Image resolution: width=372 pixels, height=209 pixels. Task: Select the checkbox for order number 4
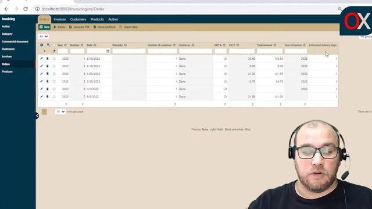pos(54,74)
